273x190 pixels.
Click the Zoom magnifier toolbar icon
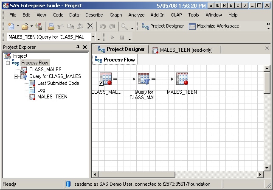pyautogui.click(x=124, y=26)
